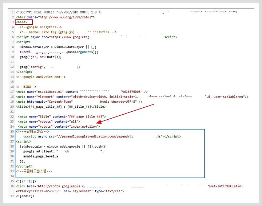
Task: Click the window.dataLayer assignment line
Action: (x=58, y=47)
